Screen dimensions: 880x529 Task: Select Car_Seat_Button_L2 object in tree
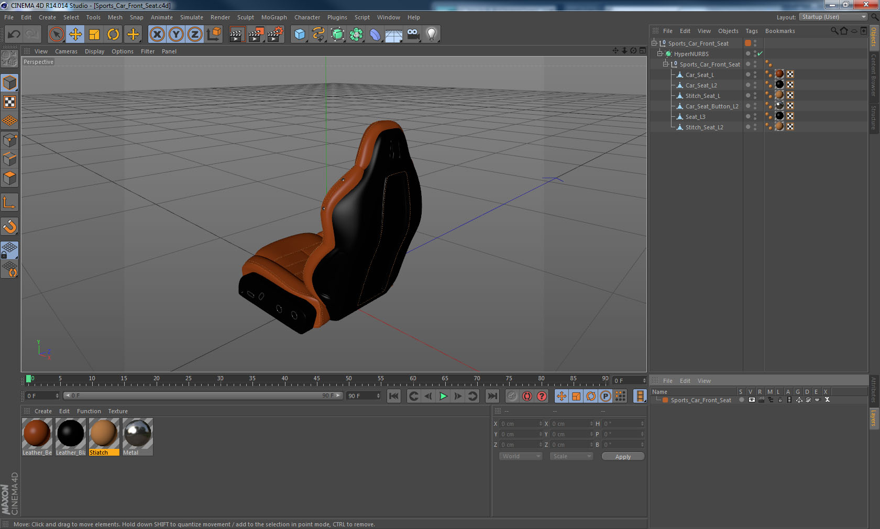pos(712,106)
